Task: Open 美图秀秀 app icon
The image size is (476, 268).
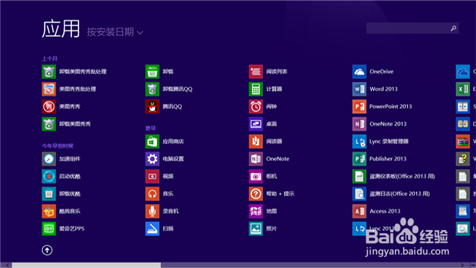Action: [x=49, y=107]
